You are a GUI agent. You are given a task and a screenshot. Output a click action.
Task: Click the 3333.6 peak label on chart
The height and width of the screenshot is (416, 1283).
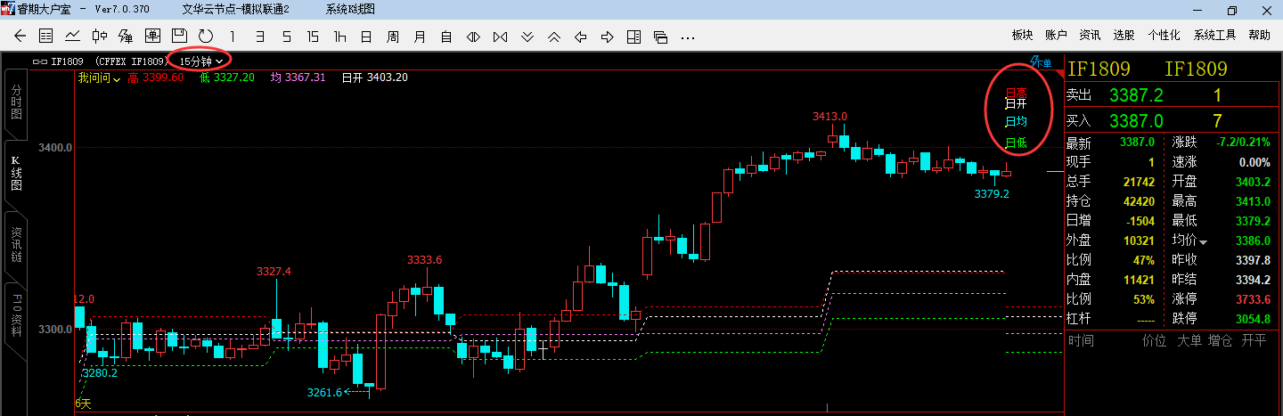425,259
